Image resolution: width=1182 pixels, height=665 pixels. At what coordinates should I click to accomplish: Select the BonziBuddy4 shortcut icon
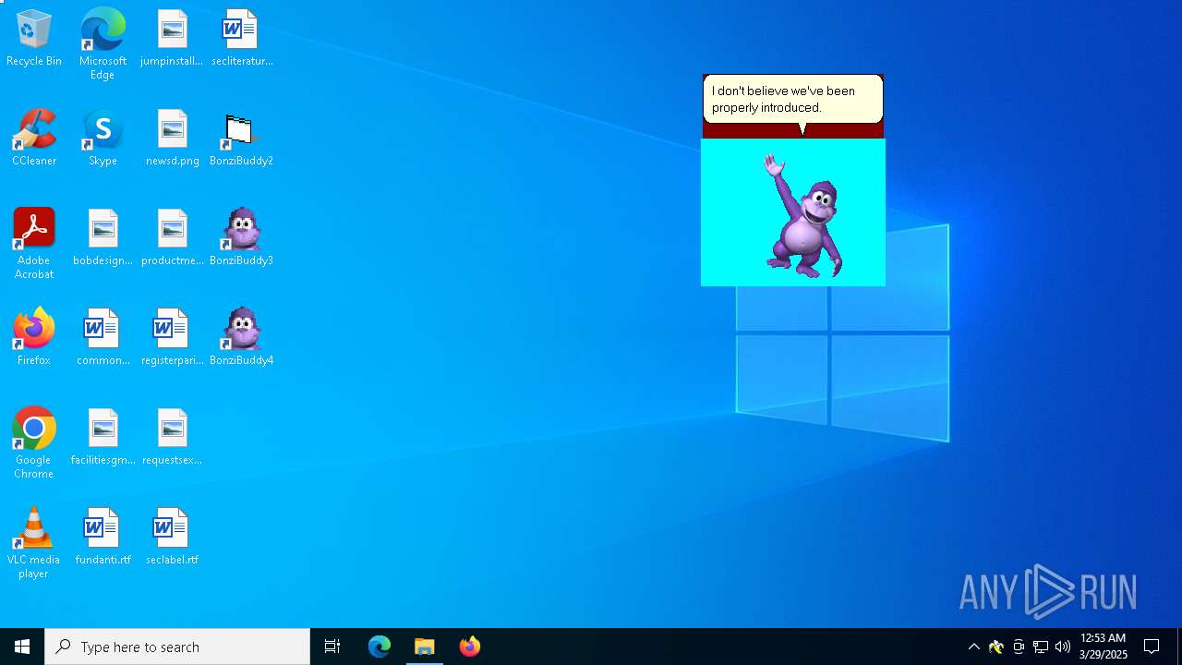click(241, 337)
